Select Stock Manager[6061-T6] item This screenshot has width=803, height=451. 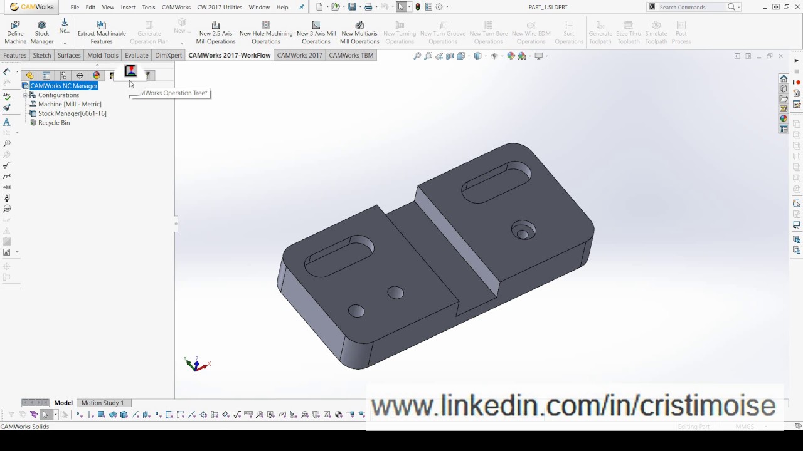(x=72, y=113)
